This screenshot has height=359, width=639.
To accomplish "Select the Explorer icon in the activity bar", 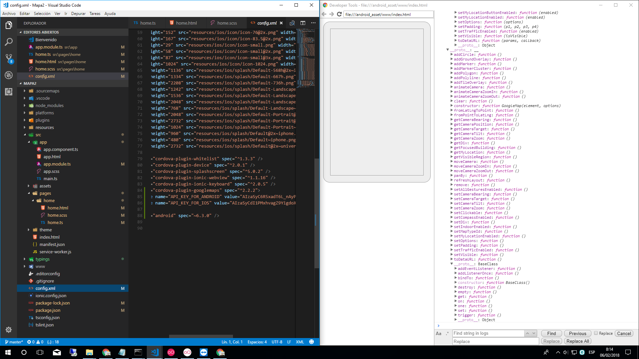I will click(x=8, y=25).
